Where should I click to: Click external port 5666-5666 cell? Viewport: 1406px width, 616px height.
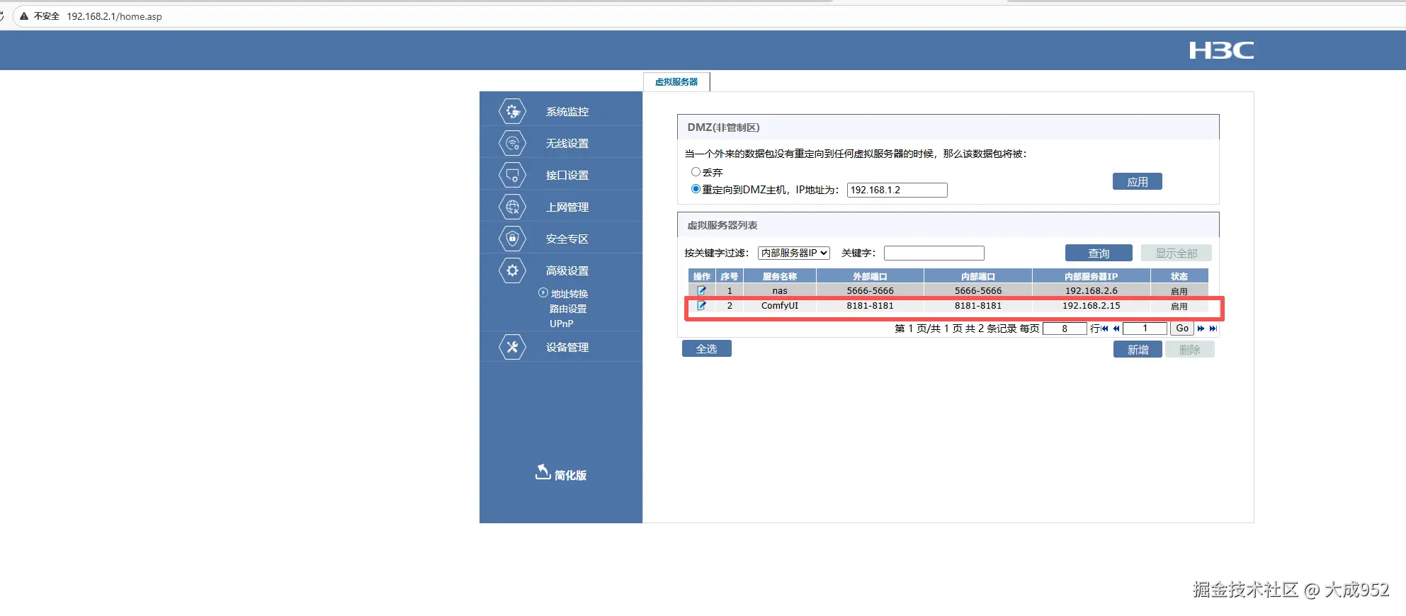pos(870,290)
